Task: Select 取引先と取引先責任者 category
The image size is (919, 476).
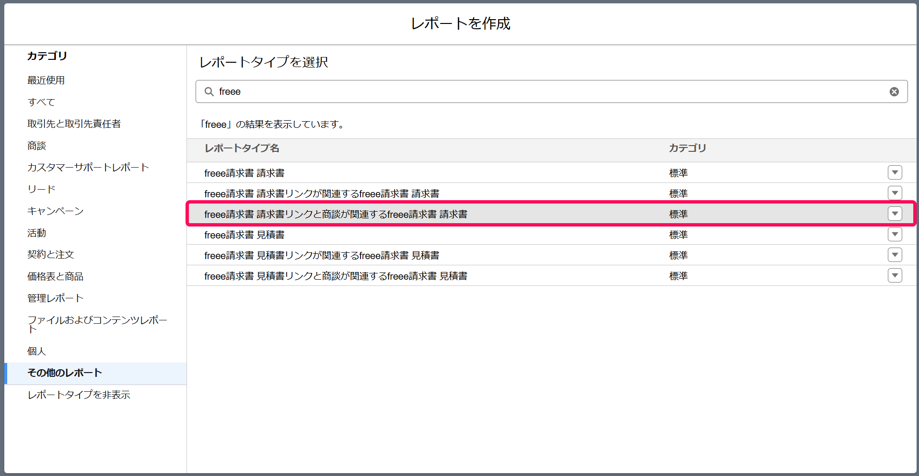Action: pyautogui.click(x=74, y=124)
